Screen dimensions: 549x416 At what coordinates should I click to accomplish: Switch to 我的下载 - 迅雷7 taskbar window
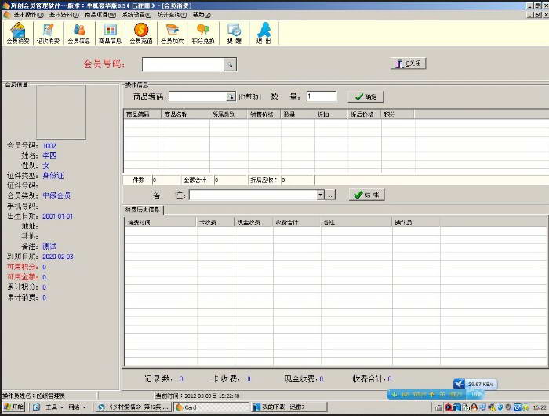(x=289, y=407)
